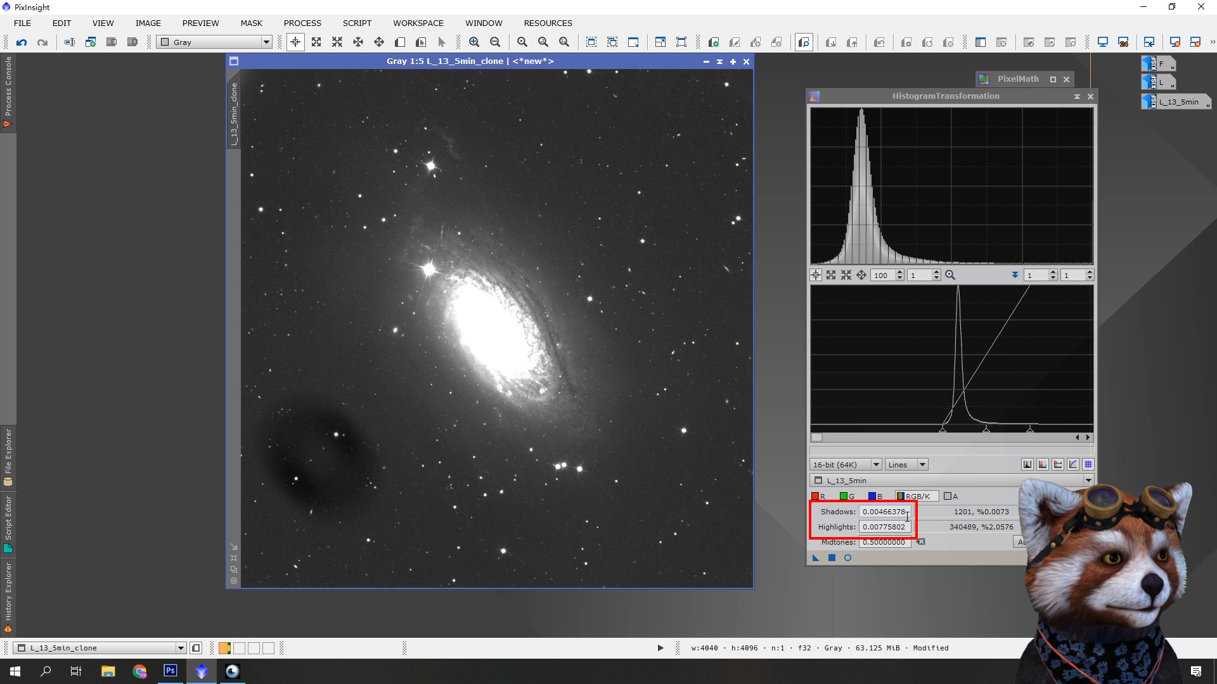The image size is (1217, 684).
Task: Click the midtones triangle marker on histogram
Action: coord(986,429)
